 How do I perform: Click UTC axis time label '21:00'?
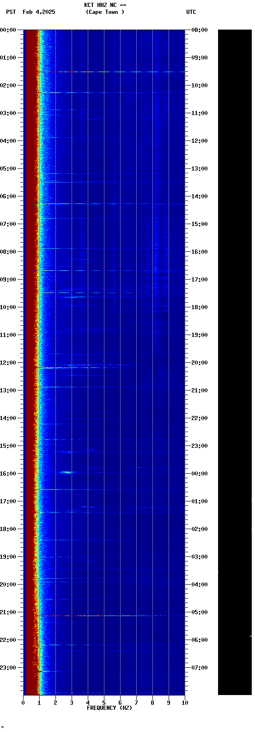(x=200, y=390)
